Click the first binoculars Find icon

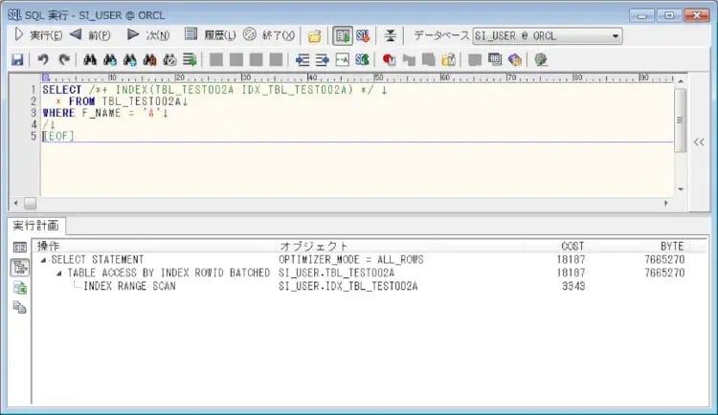pyautogui.click(x=91, y=59)
